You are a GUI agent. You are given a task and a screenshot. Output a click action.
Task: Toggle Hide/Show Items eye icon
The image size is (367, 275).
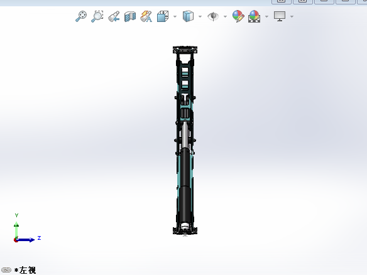click(x=213, y=16)
